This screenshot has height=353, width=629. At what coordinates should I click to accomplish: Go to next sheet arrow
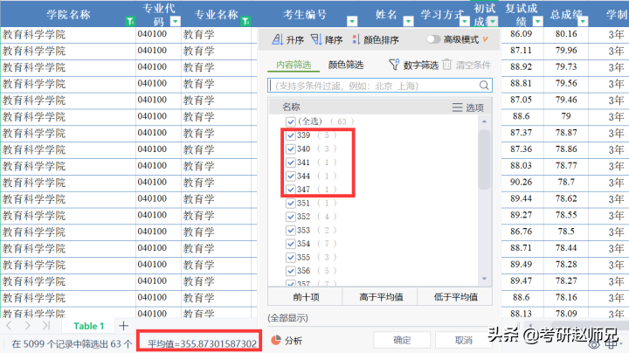click(x=27, y=326)
